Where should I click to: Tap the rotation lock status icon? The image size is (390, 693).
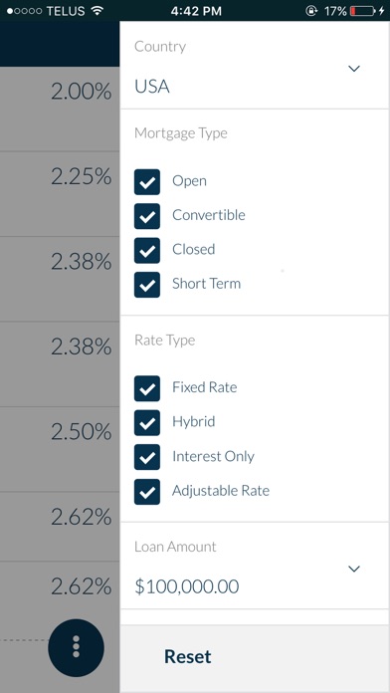(311, 11)
